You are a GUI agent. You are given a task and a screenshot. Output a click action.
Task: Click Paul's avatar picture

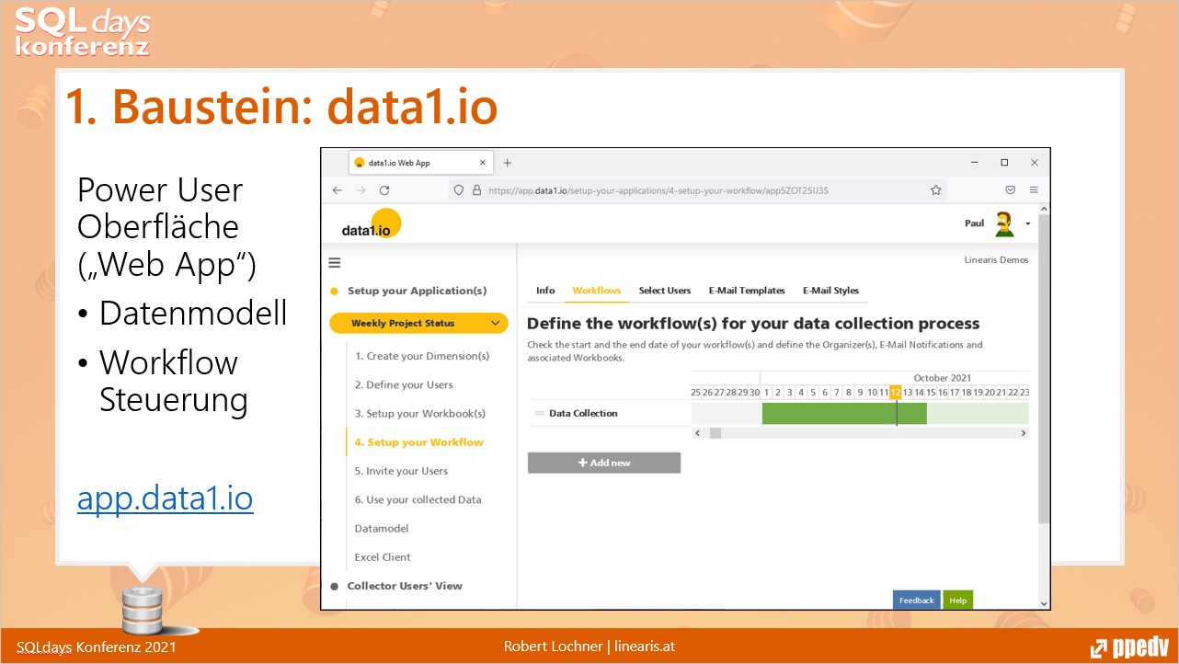[1003, 223]
